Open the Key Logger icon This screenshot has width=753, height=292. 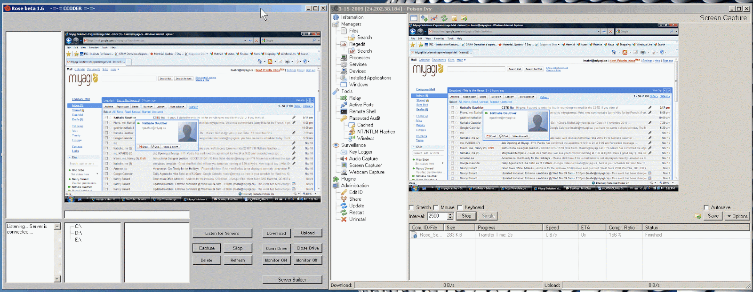point(344,152)
